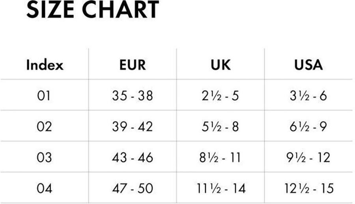The width and height of the screenshot is (355, 204).
Task: Click index 03 row label
Action: [x=45, y=157]
